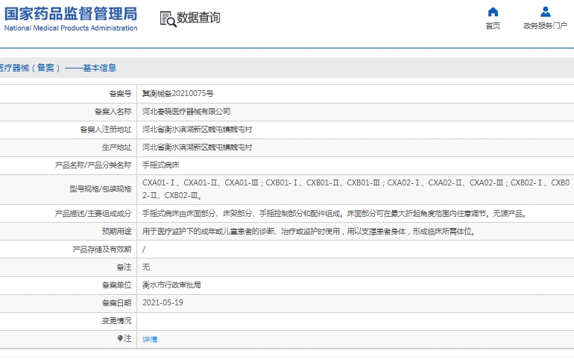Screen dimensions: 574x359
Task: Click the 变更情况 label
Action: click(x=116, y=321)
